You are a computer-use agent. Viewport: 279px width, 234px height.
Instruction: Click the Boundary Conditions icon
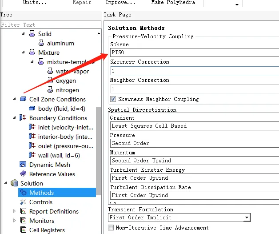click(23, 117)
